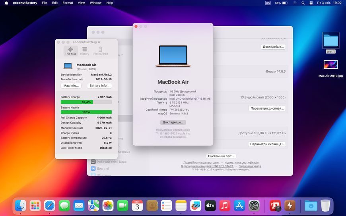Image resolution: width=346 pixels, height=216 pixels.
Task: Open System Settings from the Dock
Action: (254, 206)
